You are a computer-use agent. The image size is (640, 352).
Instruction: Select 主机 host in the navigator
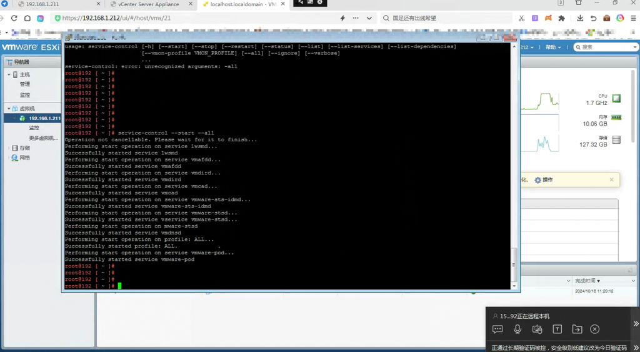pyautogui.click(x=24, y=75)
